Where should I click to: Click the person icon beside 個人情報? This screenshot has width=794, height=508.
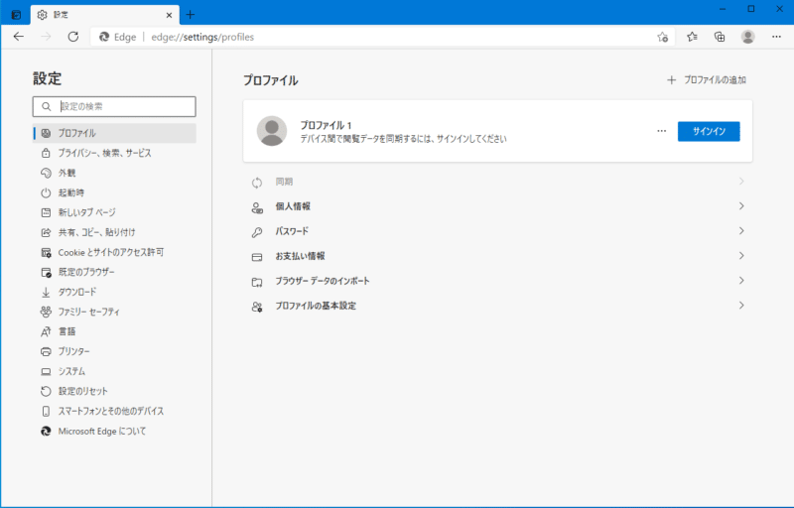(257, 207)
